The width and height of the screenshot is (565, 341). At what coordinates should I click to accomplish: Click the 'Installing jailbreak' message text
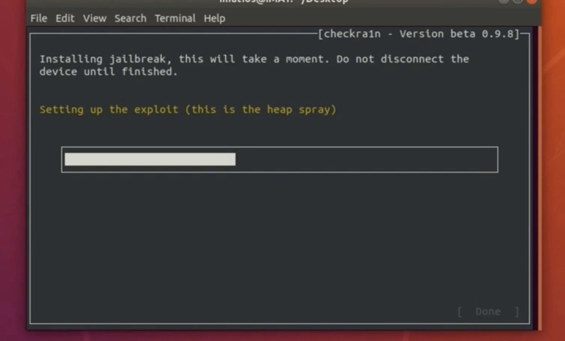point(254,65)
